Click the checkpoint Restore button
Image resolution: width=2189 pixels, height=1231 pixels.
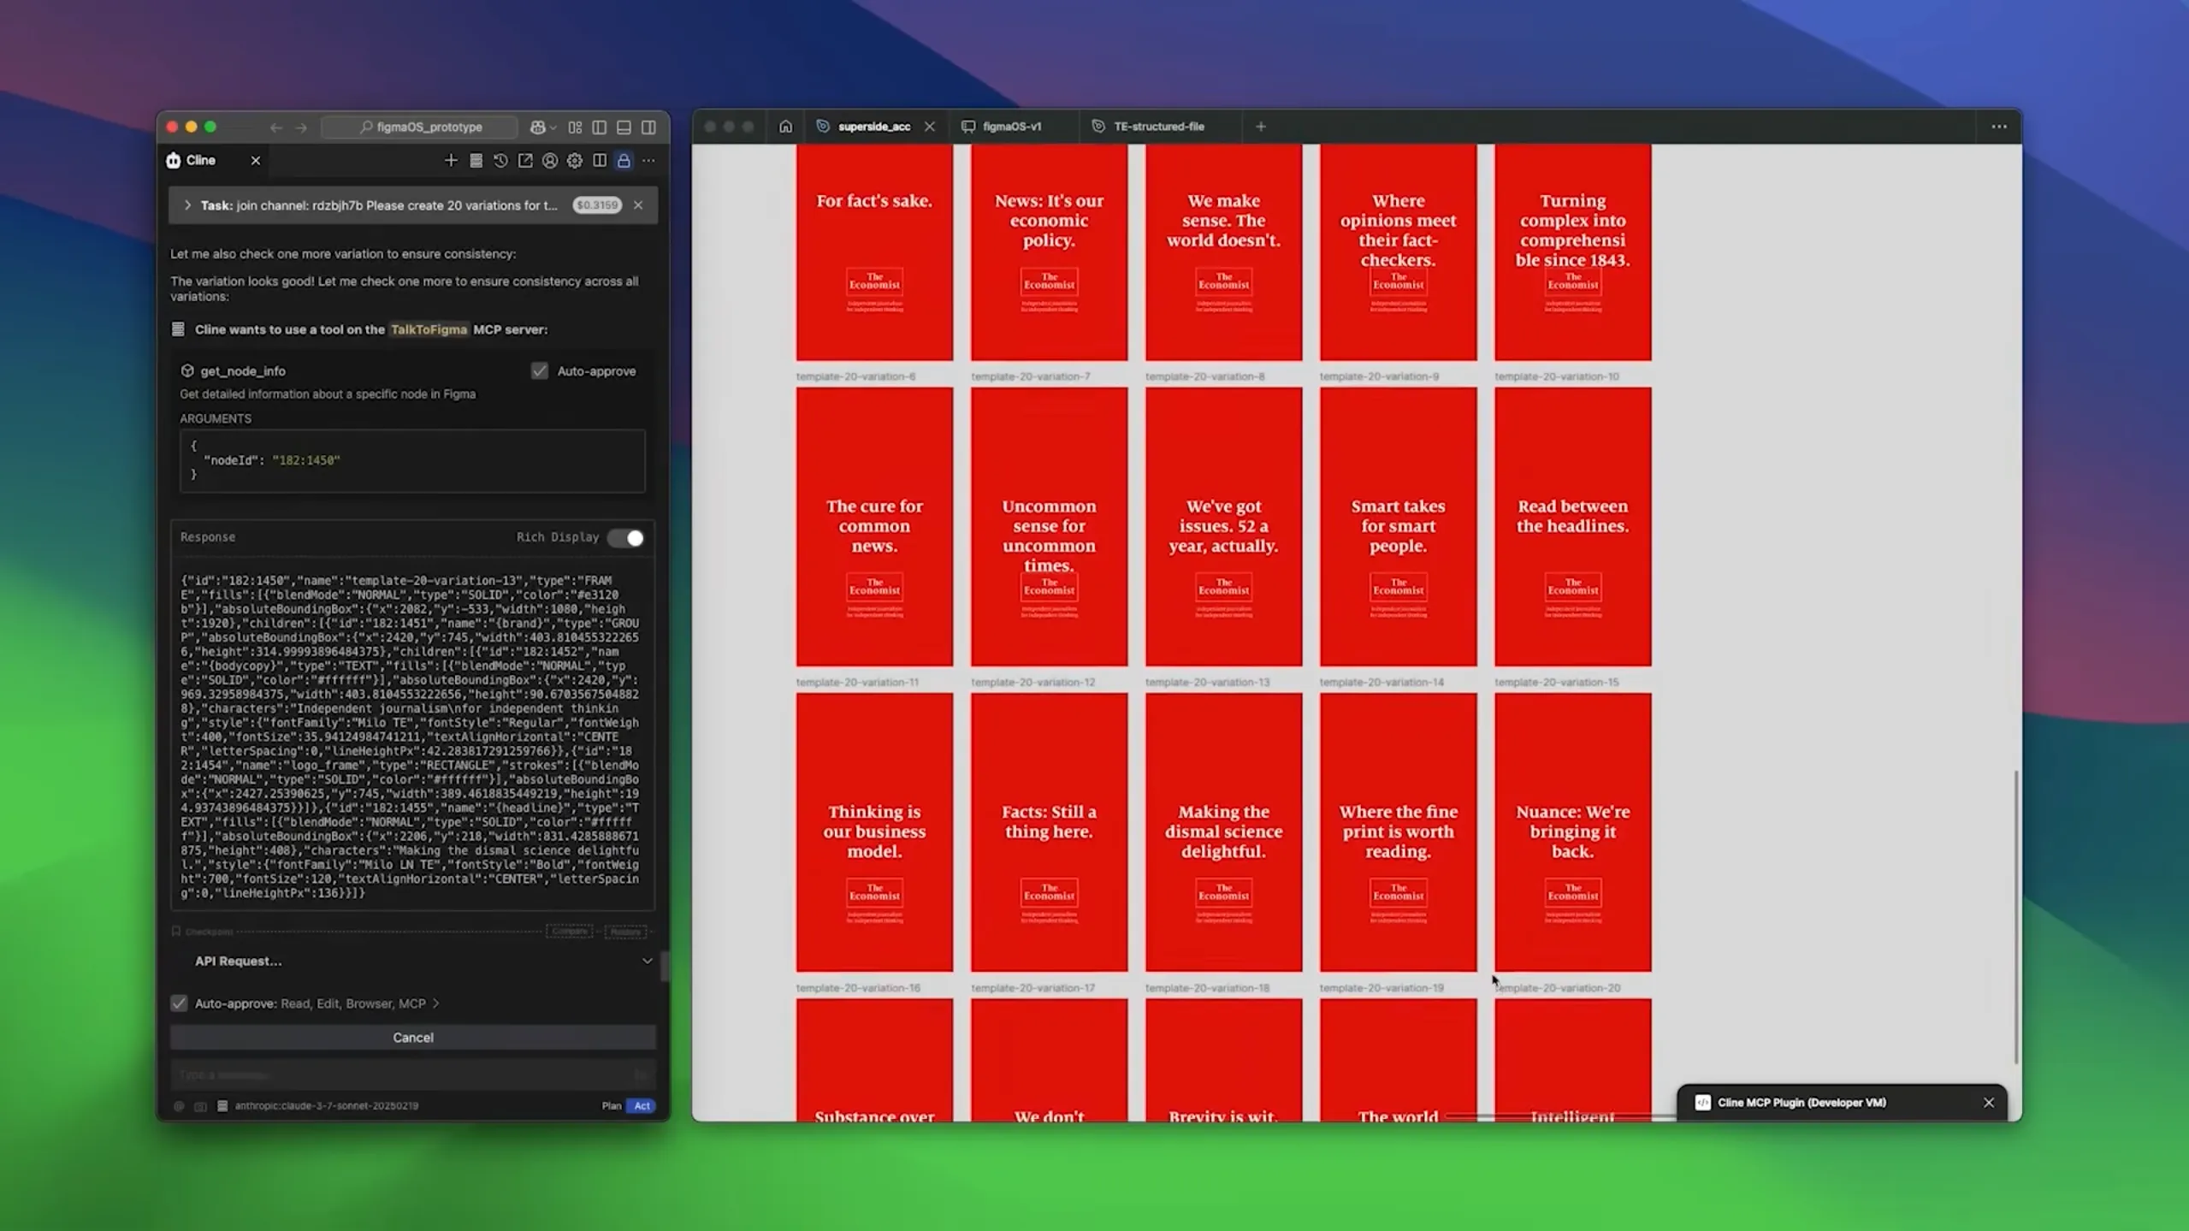coord(625,931)
